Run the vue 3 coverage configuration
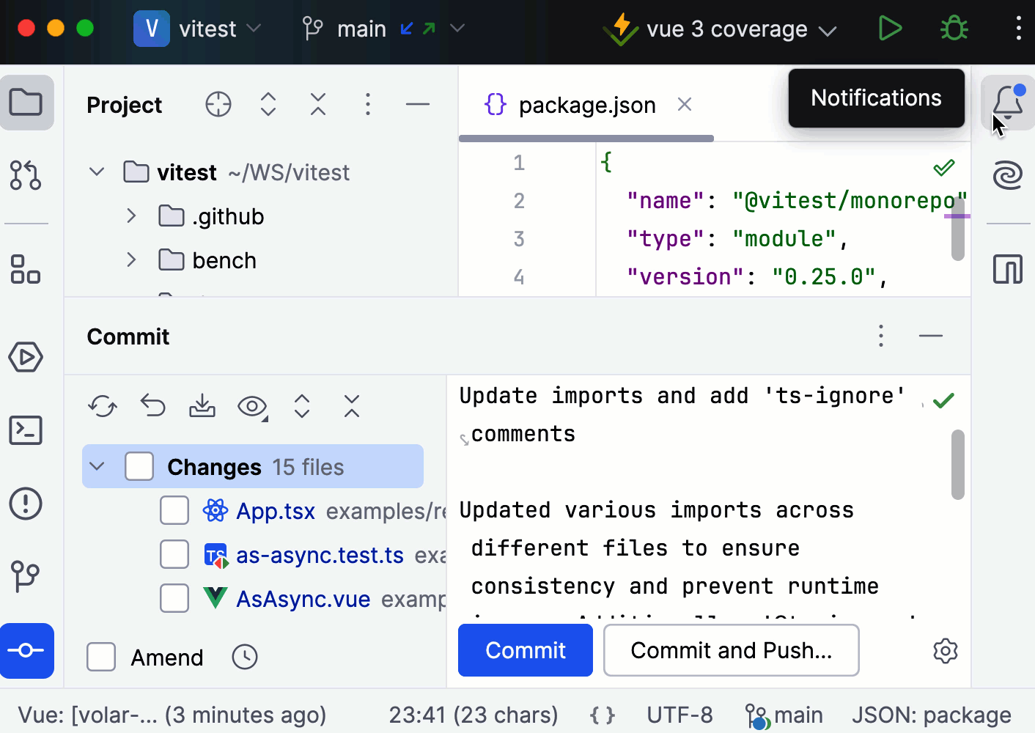This screenshot has height=733, width=1035. point(890,29)
